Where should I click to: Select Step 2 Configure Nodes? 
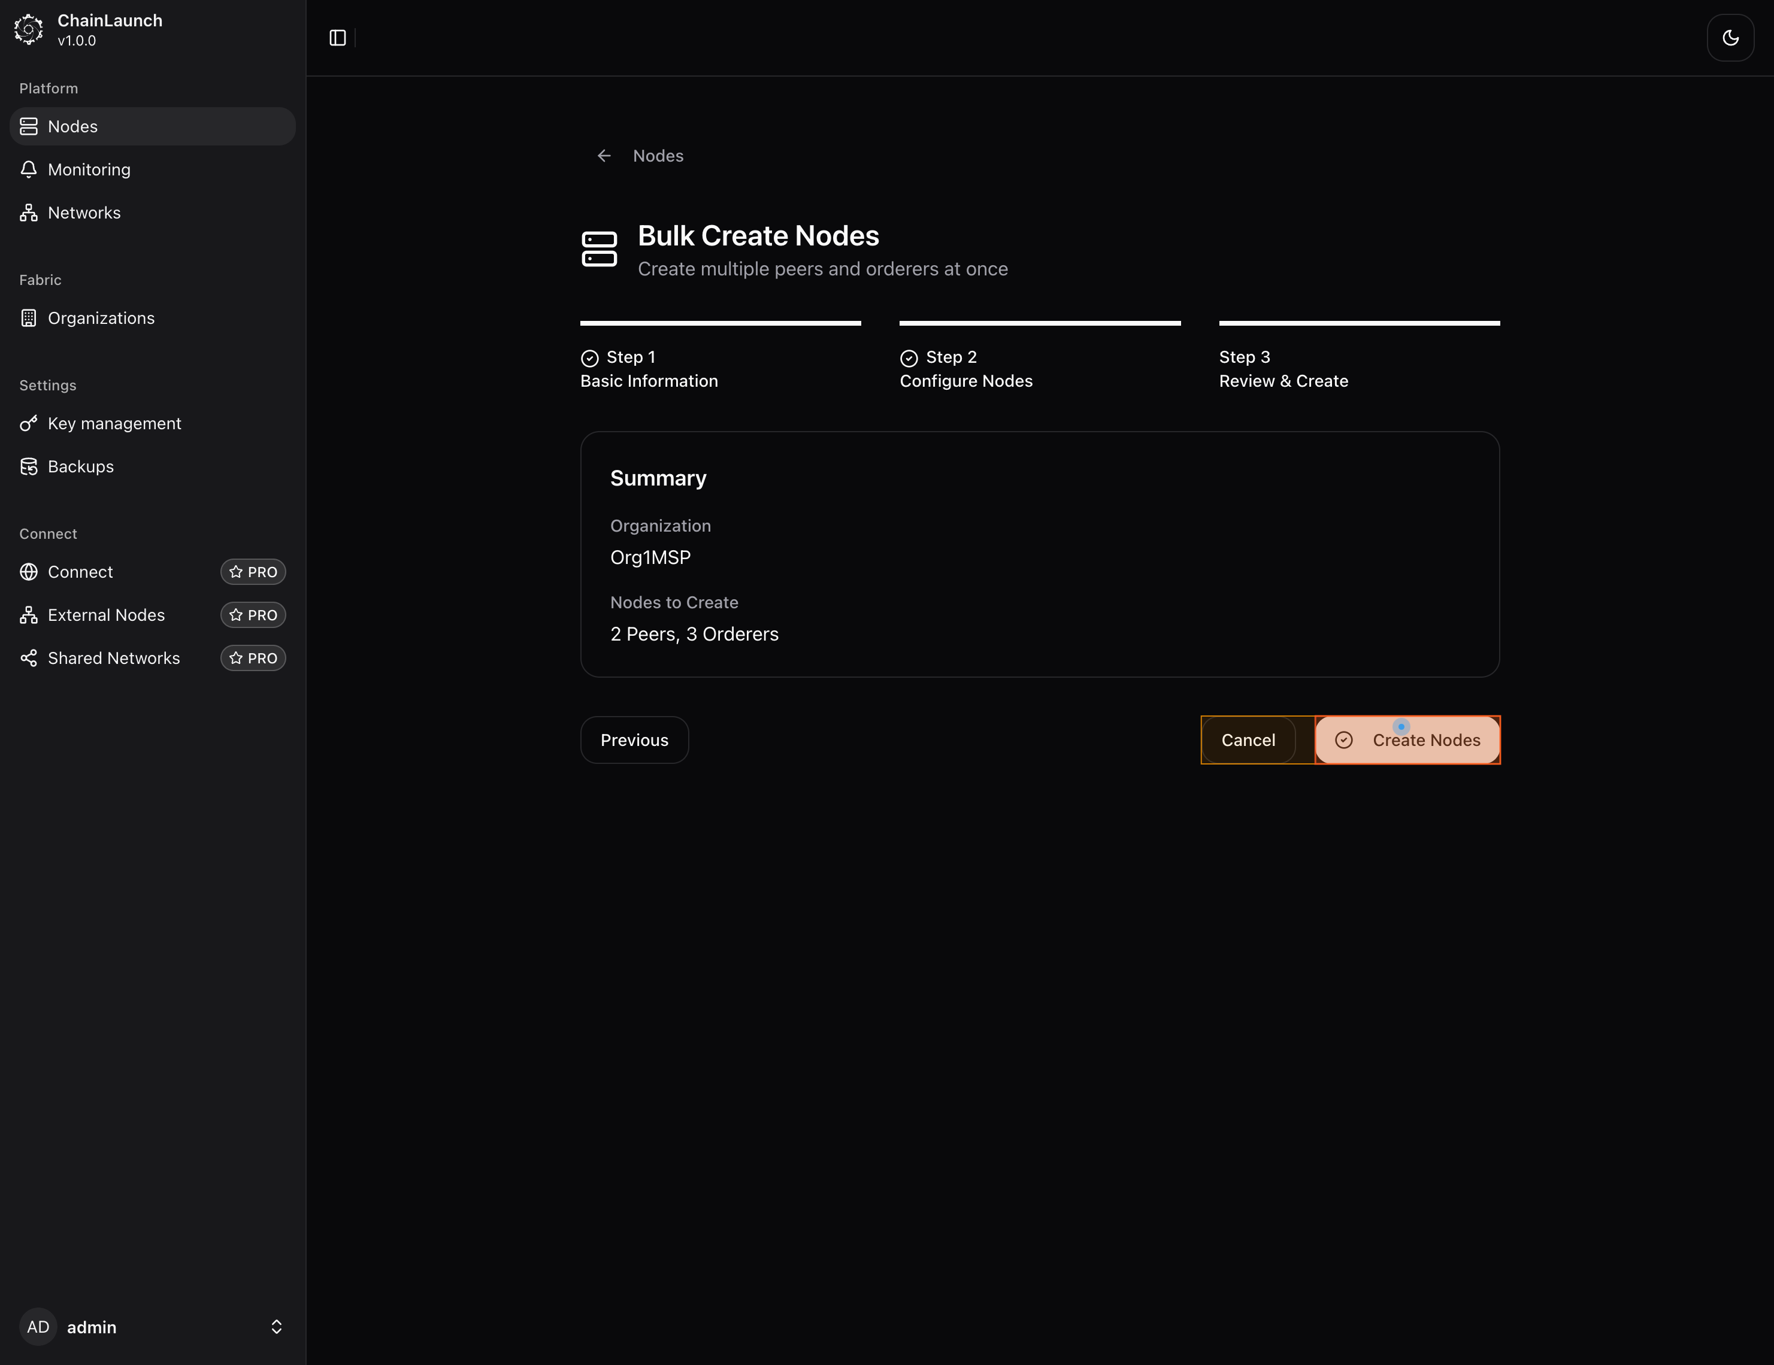click(966, 369)
